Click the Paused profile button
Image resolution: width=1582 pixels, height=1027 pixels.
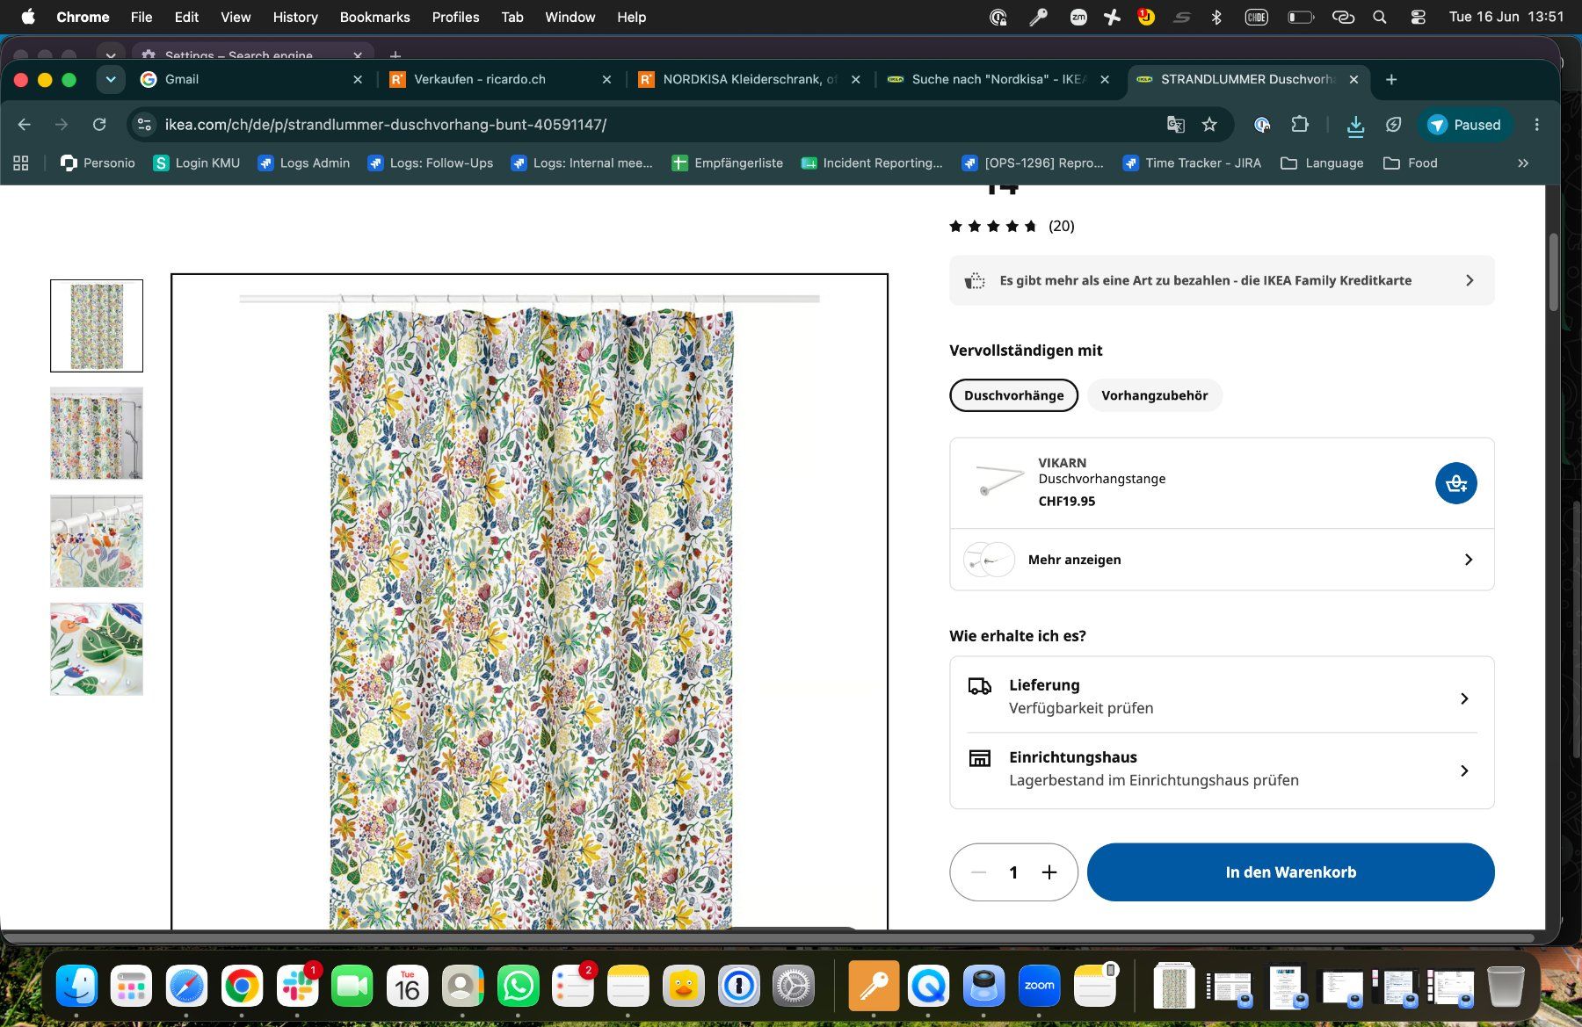tap(1464, 125)
